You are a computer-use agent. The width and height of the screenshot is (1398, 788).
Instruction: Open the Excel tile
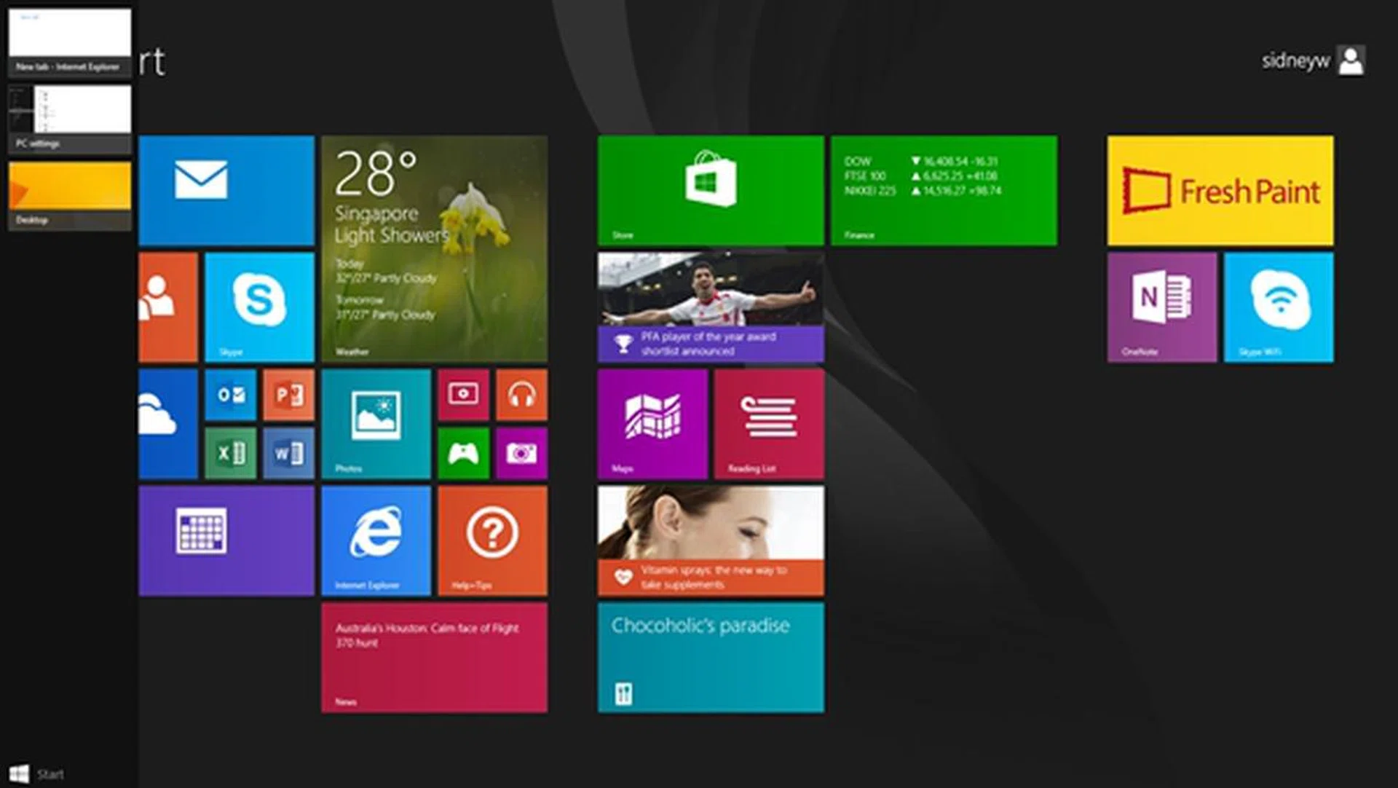230,452
